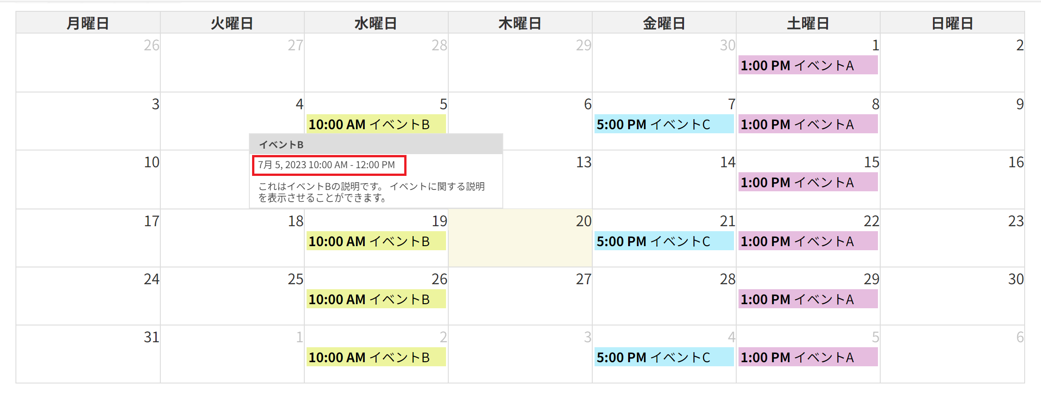Open the 5:00 PM イベントC on day 7
The image size is (1041, 398).
tap(664, 124)
